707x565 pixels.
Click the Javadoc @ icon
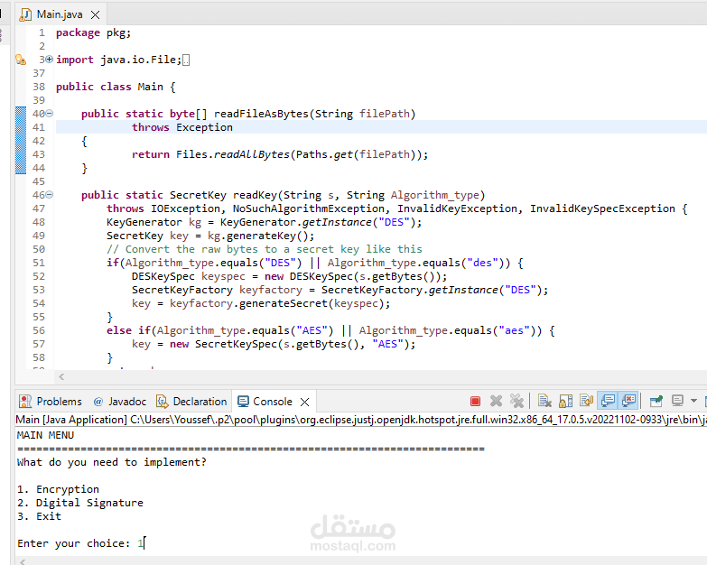coord(98,402)
